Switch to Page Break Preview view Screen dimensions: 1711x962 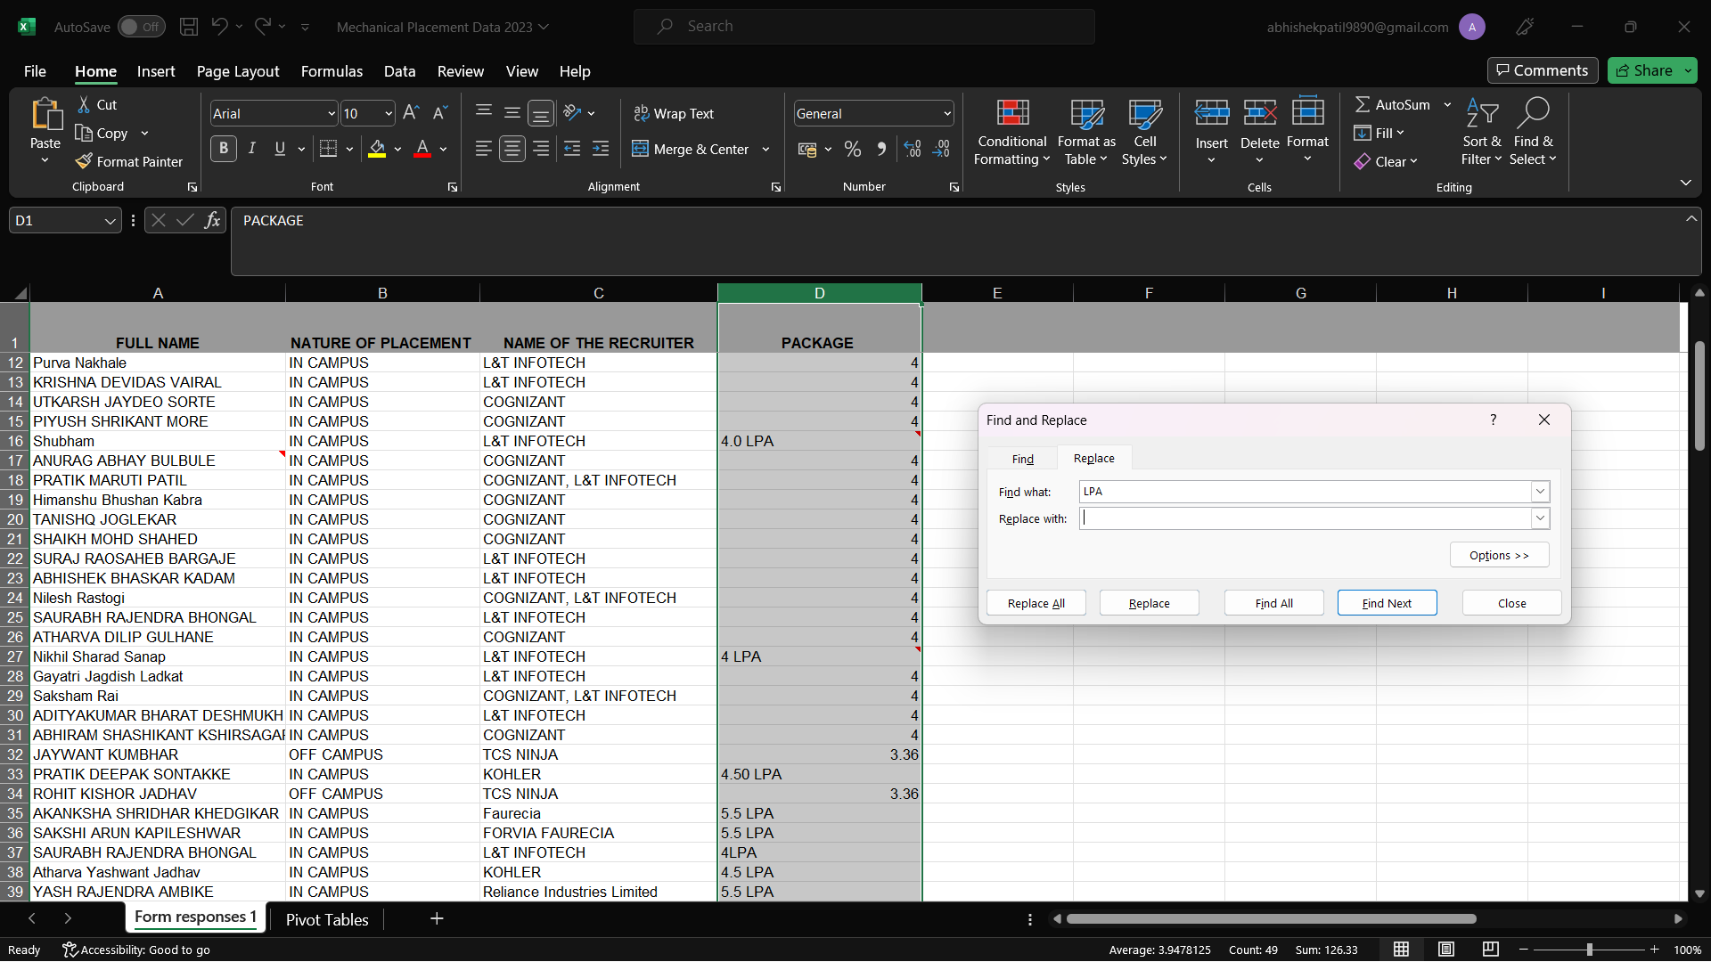tap(1490, 950)
